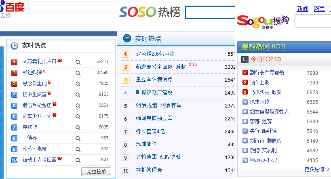Focus the SOSO search input box
331x179 pixels.
tap(210, 13)
